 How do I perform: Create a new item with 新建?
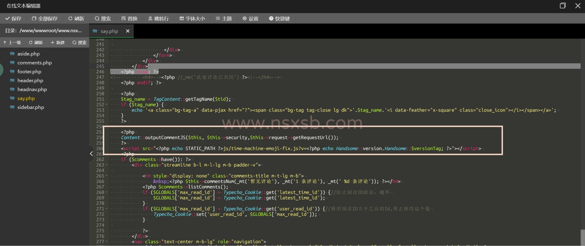(x=58, y=42)
